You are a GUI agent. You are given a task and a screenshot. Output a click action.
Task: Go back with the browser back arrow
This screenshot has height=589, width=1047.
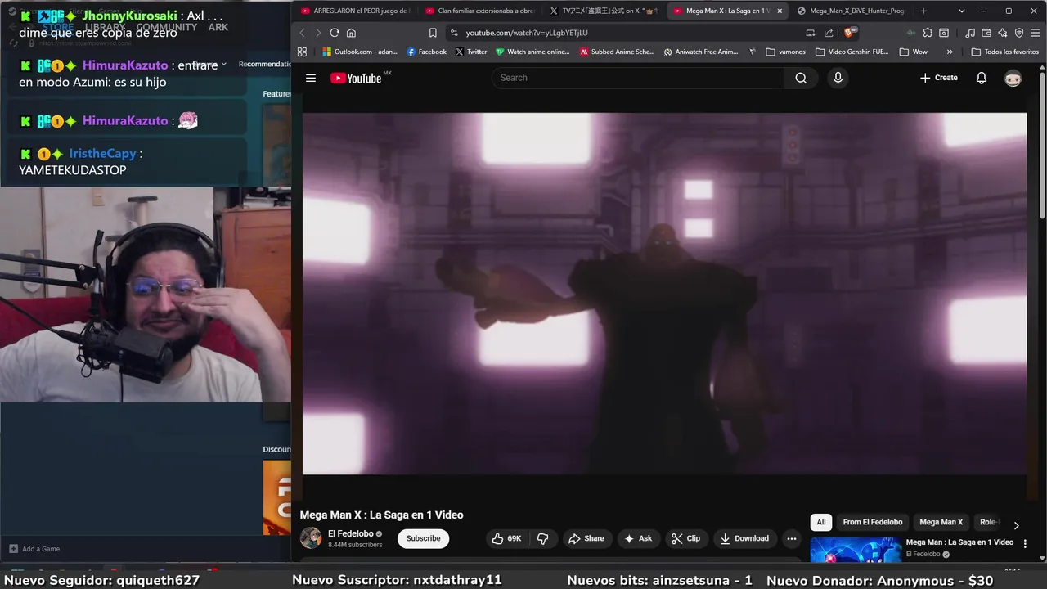(x=302, y=33)
